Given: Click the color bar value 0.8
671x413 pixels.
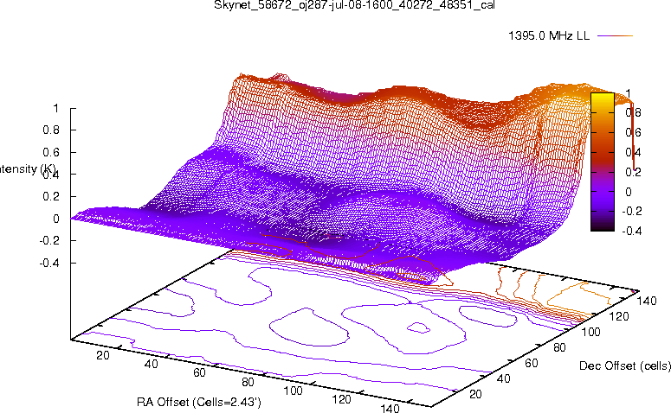Looking at the screenshot, I should tap(633, 112).
